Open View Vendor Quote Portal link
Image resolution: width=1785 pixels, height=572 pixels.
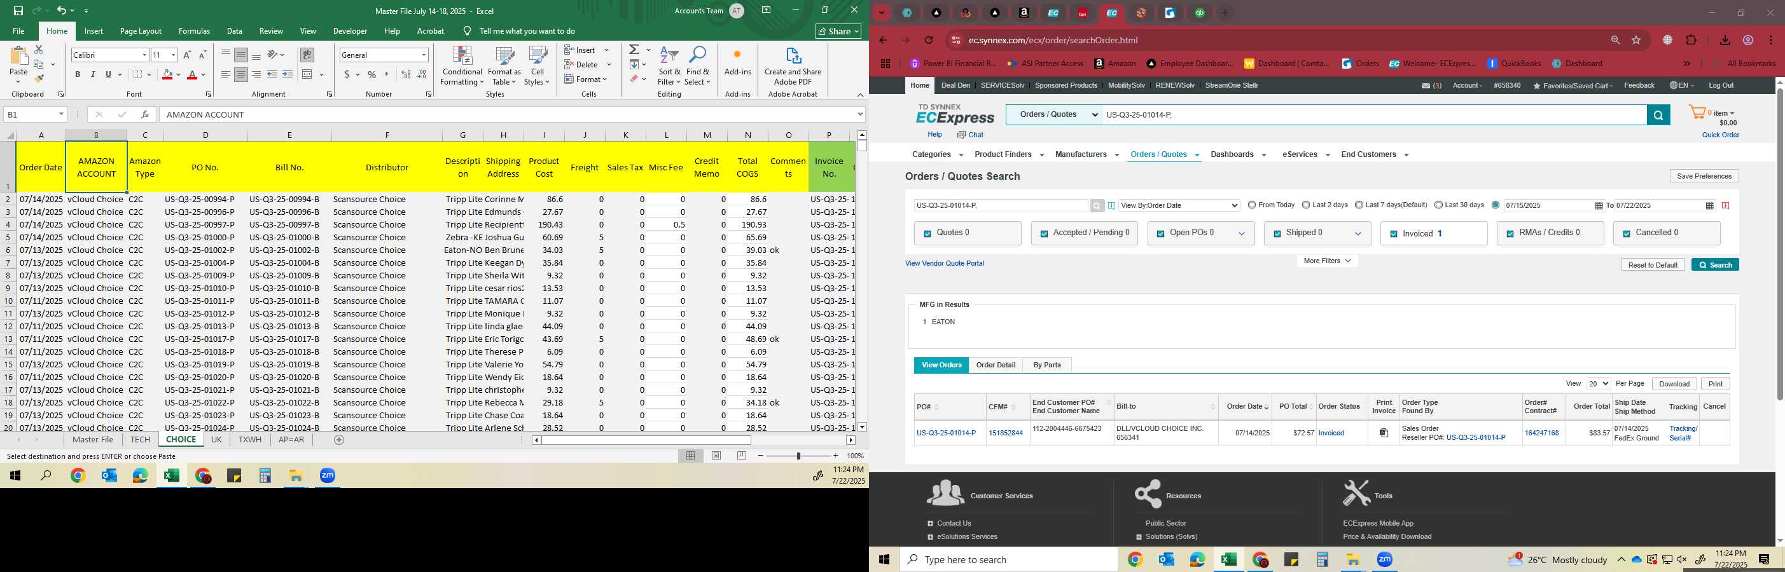coord(945,263)
